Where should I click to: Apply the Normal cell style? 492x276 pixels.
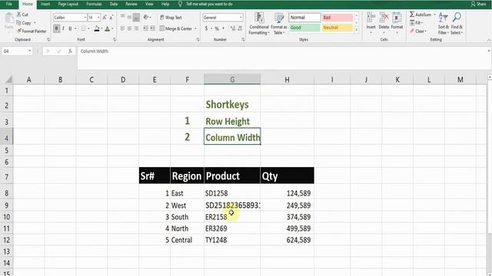(x=304, y=18)
